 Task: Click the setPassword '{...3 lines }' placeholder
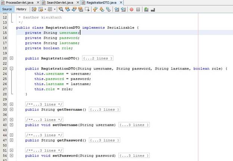coord(134,156)
